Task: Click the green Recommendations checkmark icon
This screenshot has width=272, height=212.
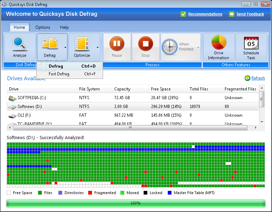Action: click(x=183, y=14)
